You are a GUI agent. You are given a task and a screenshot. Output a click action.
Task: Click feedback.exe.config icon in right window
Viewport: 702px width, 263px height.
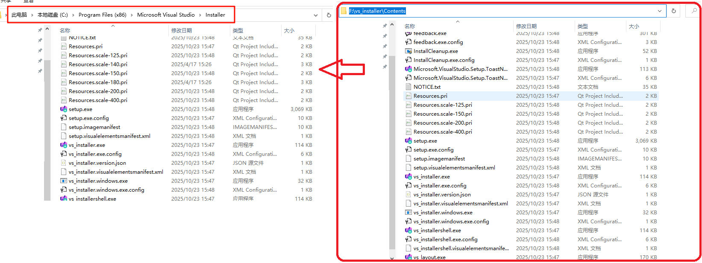pyautogui.click(x=408, y=42)
